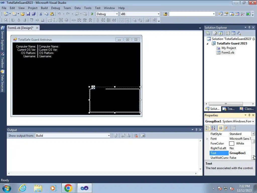Click the Center Horizontally layout icon
Screen dimensions: 257x193
[121, 20]
